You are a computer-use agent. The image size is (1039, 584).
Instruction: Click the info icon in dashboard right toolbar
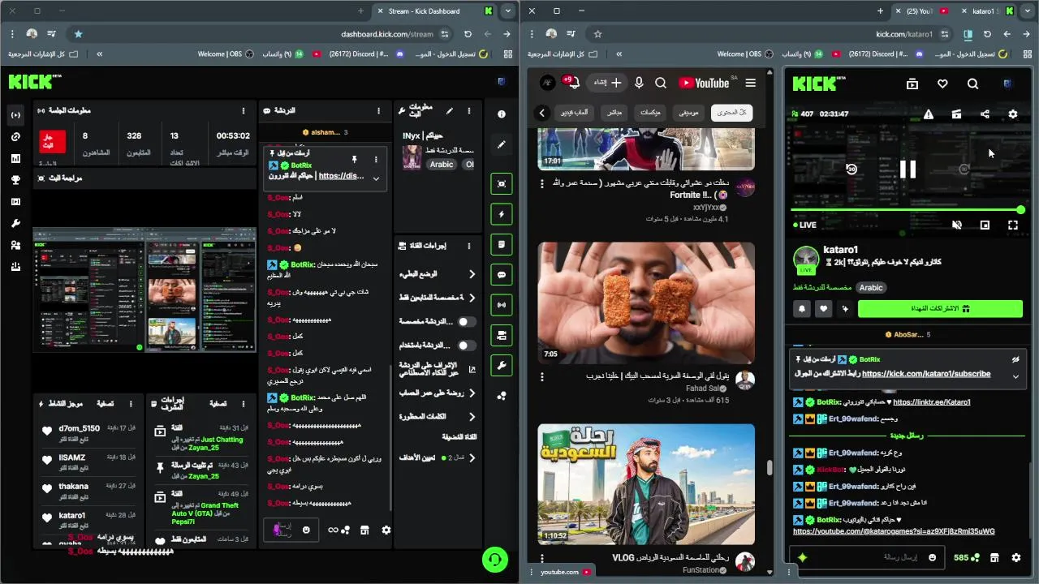502,114
